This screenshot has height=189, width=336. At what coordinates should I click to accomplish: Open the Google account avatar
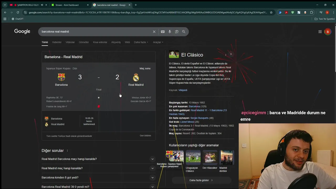(328, 32)
